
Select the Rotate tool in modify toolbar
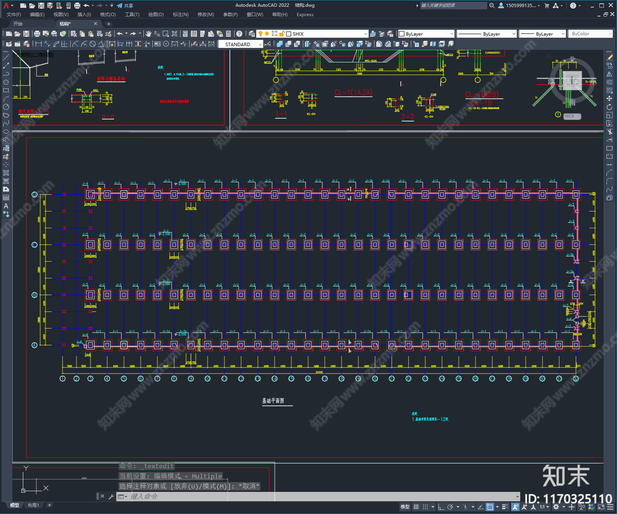tap(609, 107)
